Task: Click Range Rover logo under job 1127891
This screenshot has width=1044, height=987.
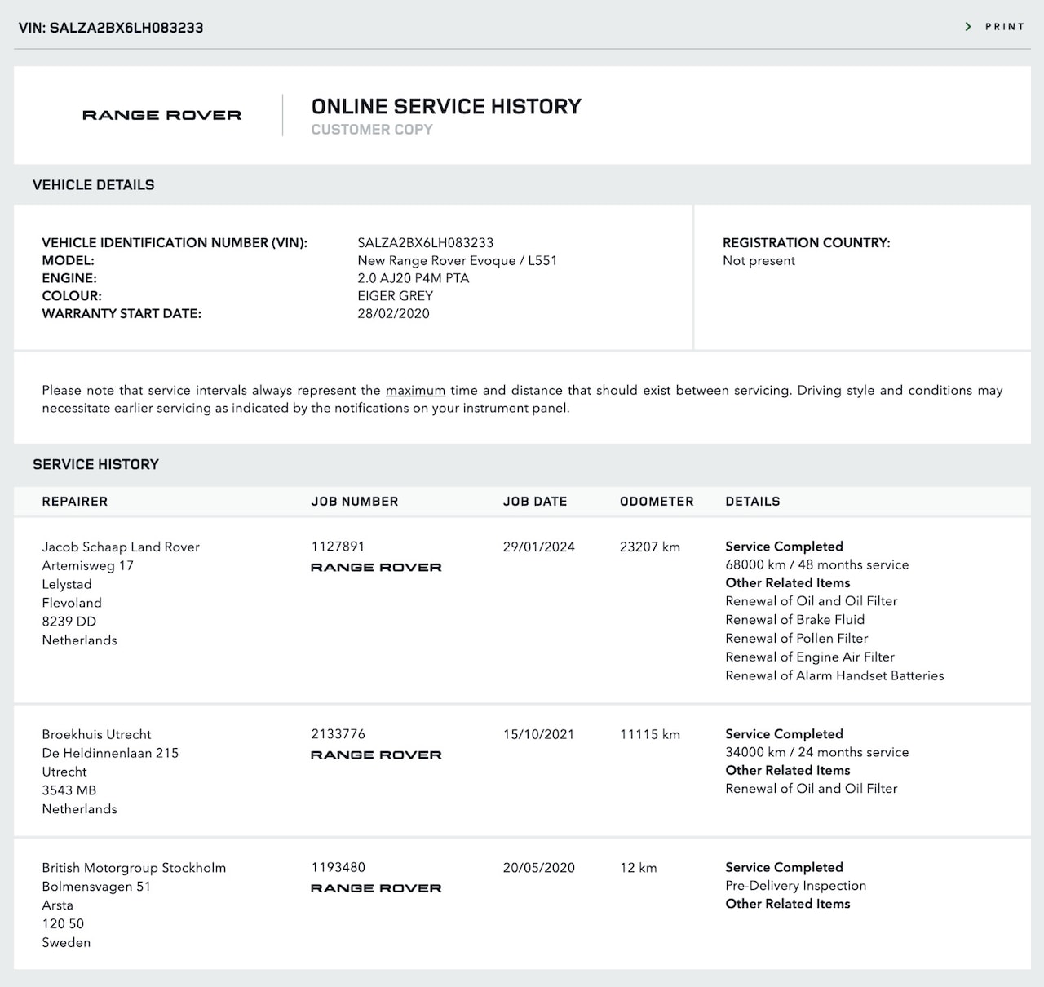Action: click(x=376, y=567)
